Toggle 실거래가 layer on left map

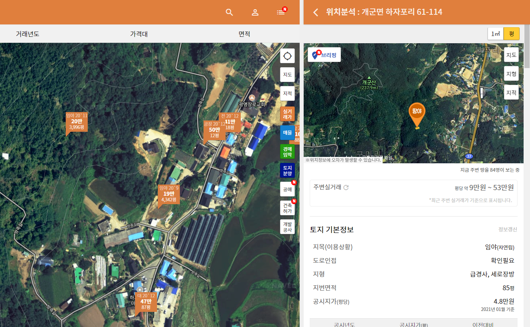click(x=287, y=114)
